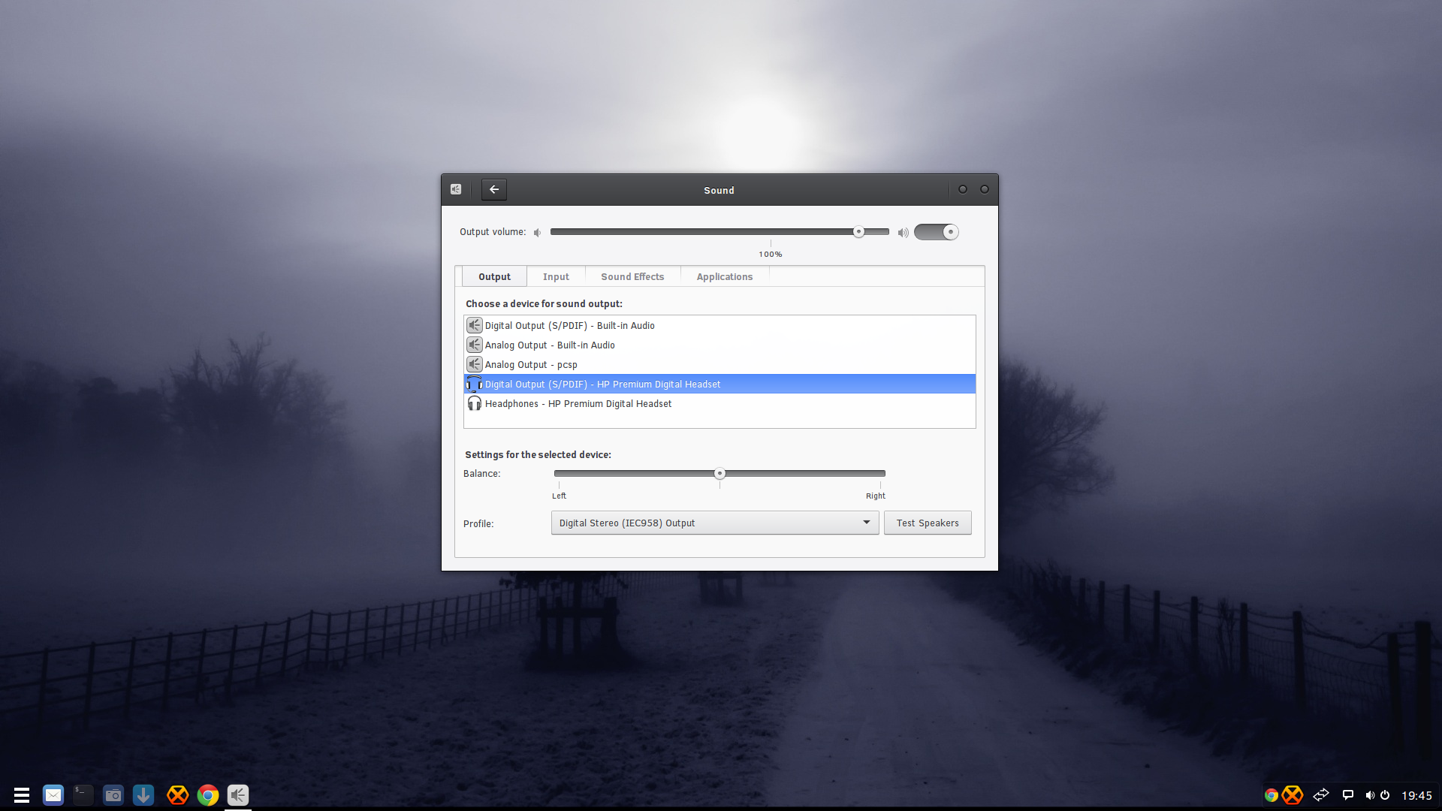Click the Chrome icon in the system tray

coord(1272,795)
